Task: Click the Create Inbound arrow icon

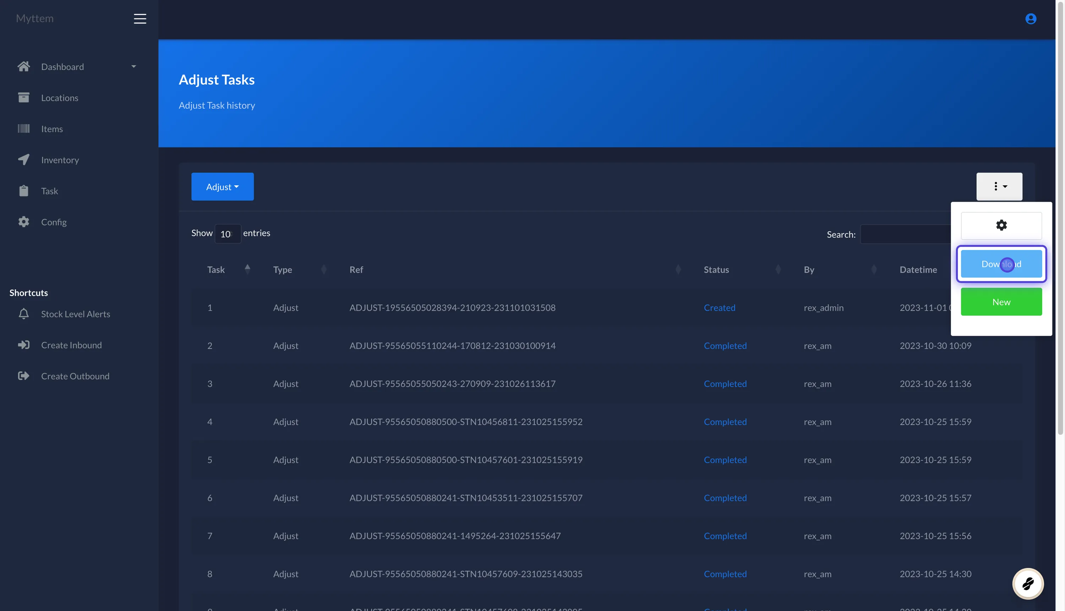Action: pyautogui.click(x=23, y=344)
